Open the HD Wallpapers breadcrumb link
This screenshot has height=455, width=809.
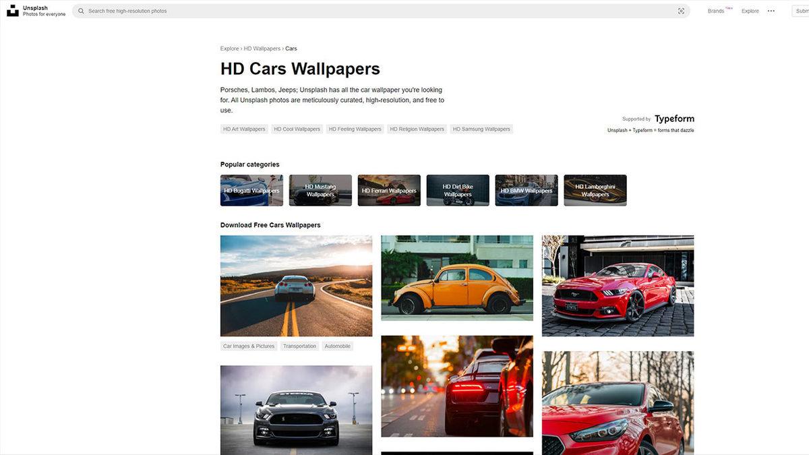pos(262,49)
